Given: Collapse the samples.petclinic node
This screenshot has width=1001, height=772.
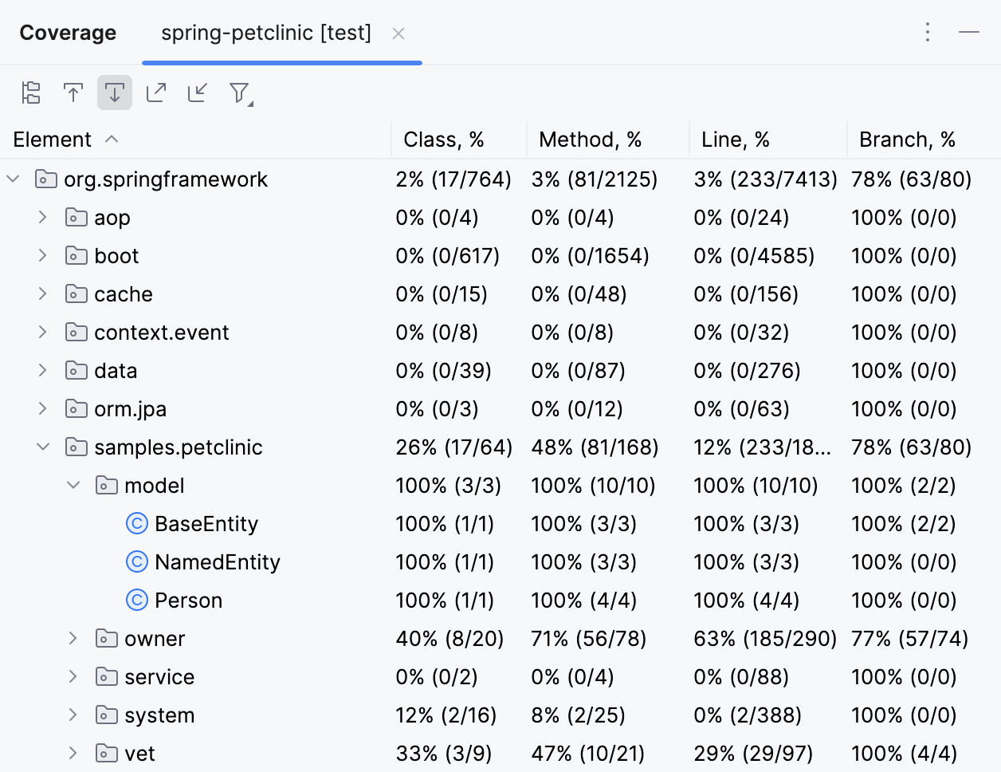Looking at the screenshot, I should [43, 447].
